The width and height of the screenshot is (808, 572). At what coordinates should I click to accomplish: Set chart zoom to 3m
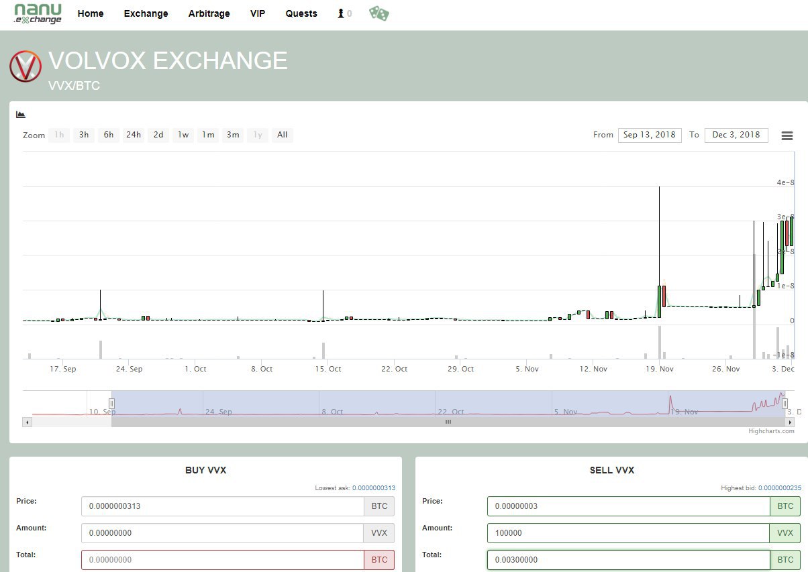(x=233, y=135)
